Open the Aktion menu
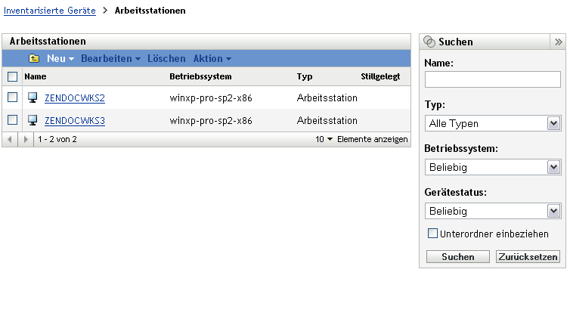The height and width of the screenshot is (325, 570). [x=212, y=58]
